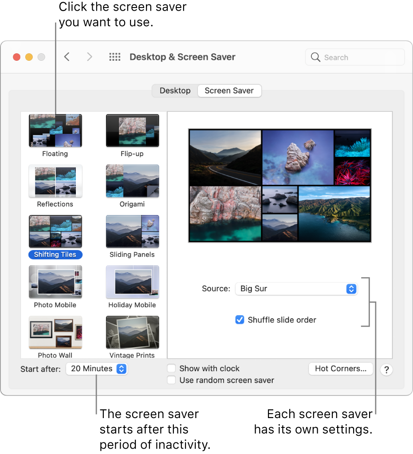Open the help question mark button
413x454 pixels.
(x=386, y=370)
